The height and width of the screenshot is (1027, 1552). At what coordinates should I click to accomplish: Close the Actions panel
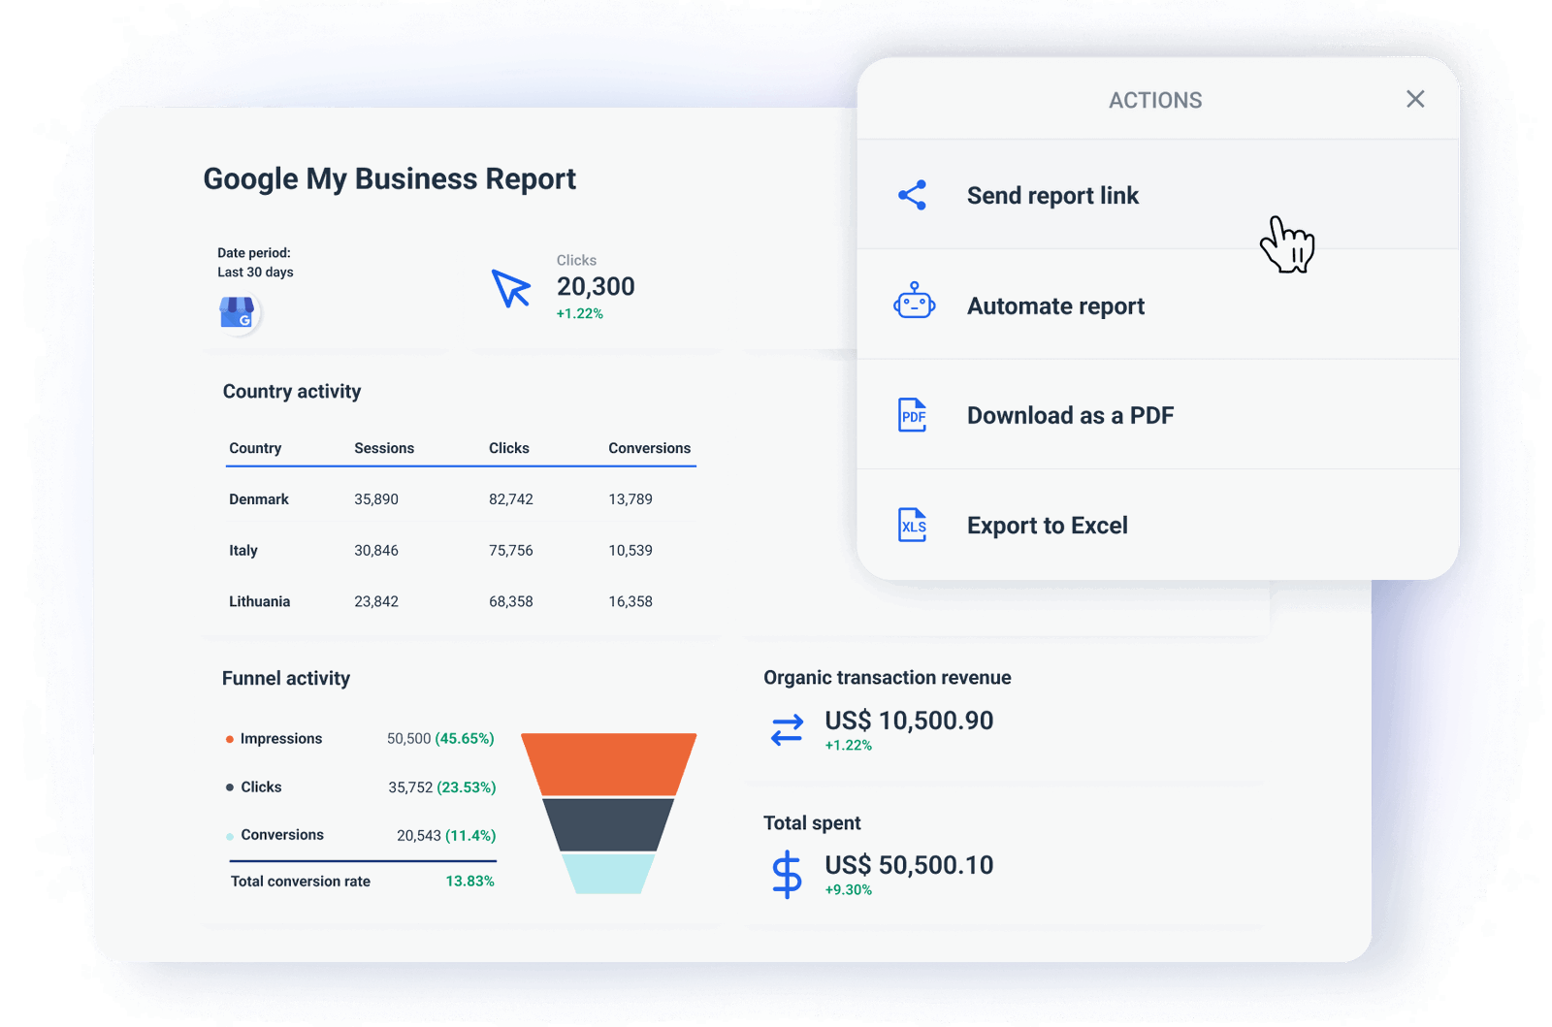tap(1415, 99)
